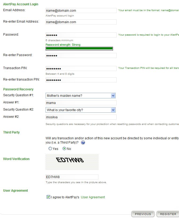Viewport: 179px width, 218px height.
Task: Focus the Re-enter transaction PIN field
Action: (x=81, y=80)
